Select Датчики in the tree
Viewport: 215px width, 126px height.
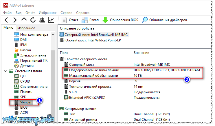(24, 66)
